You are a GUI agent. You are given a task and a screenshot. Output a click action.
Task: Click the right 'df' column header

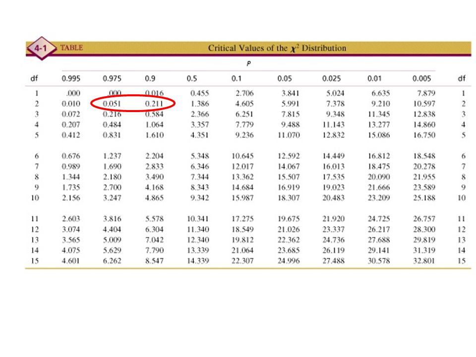[x=462, y=79]
